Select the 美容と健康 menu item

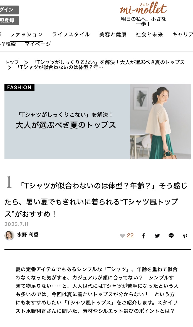[x=113, y=34]
